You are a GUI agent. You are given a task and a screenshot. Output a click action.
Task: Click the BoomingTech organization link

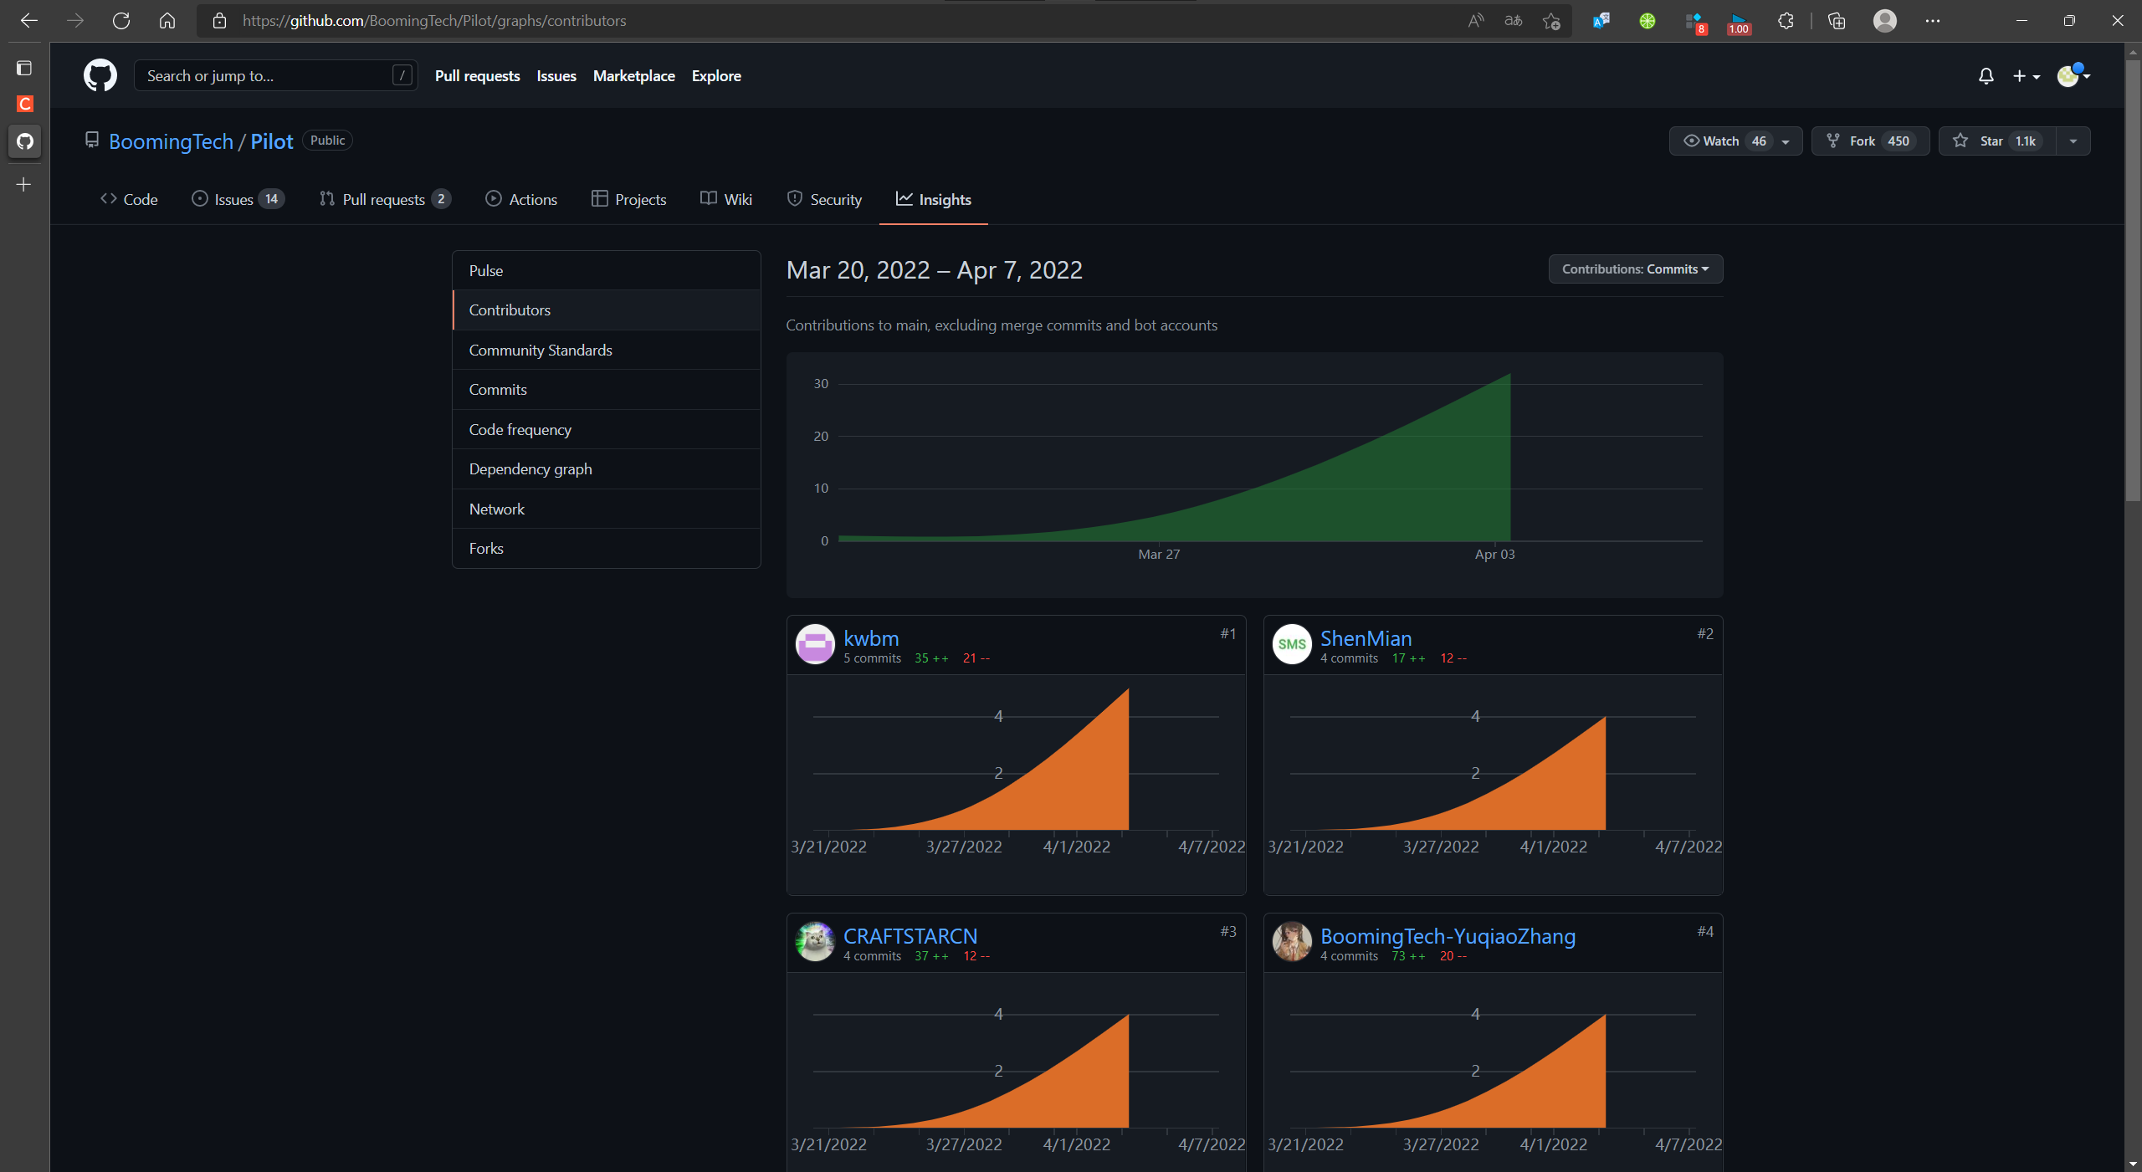pos(171,141)
